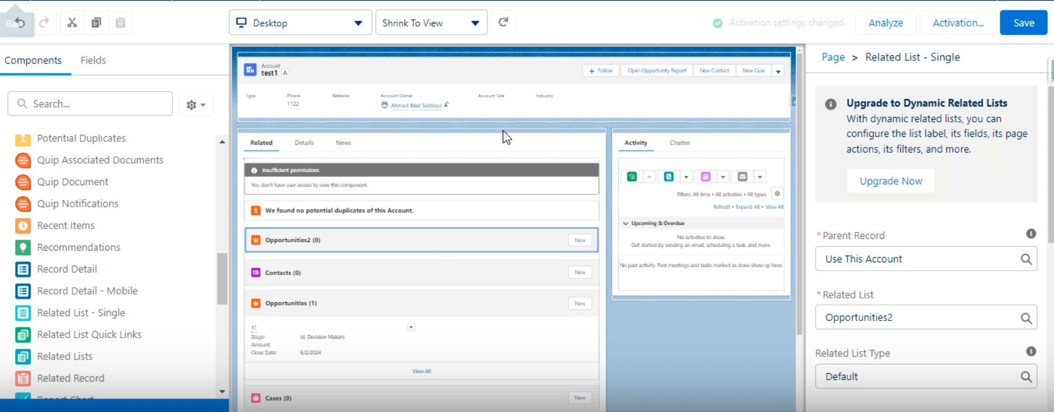Click the Upgrade Now button

point(890,181)
